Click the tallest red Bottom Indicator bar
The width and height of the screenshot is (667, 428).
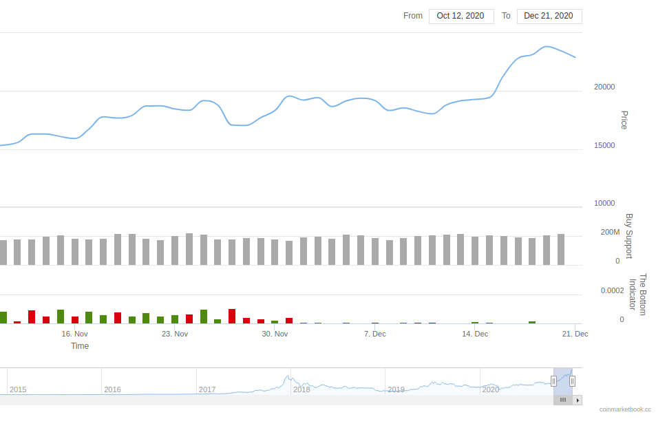(232, 316)
